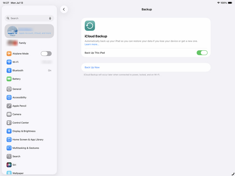Tap the profile avatar picture
Screen dimensions: 235x176
[12, 31]
